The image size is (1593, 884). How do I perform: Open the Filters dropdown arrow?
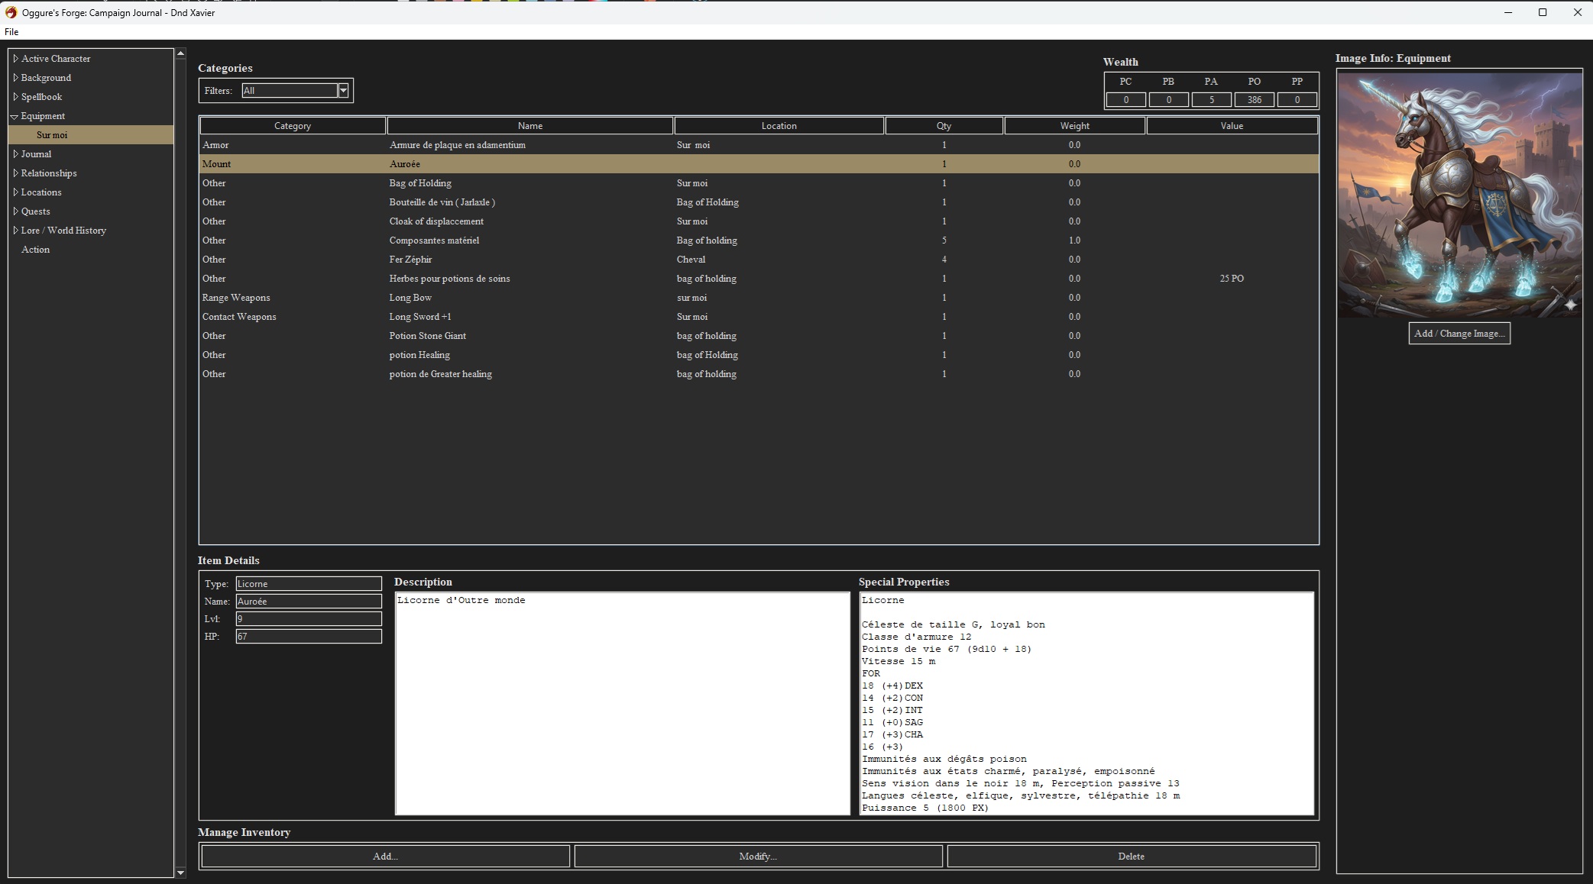(343, 91)
